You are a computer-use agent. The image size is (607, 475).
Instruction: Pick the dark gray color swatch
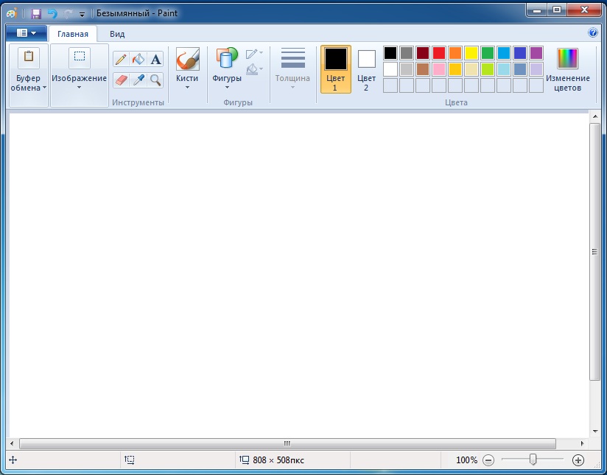tap(407, 53)
